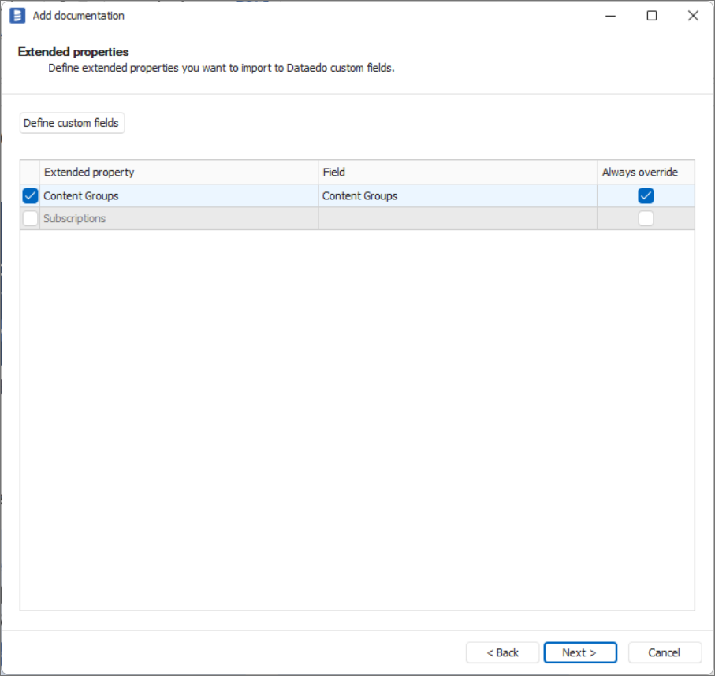
Task: Uncheck the Content Groups extended property
Action: [x=30, y=195]
